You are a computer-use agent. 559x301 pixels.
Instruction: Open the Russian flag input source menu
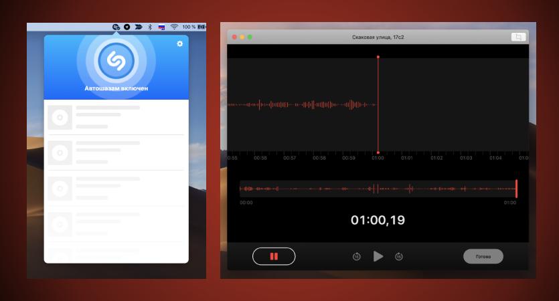click(161, 27)
